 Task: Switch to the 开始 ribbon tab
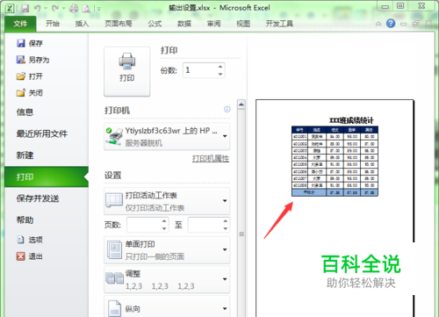tap(53, 24)
